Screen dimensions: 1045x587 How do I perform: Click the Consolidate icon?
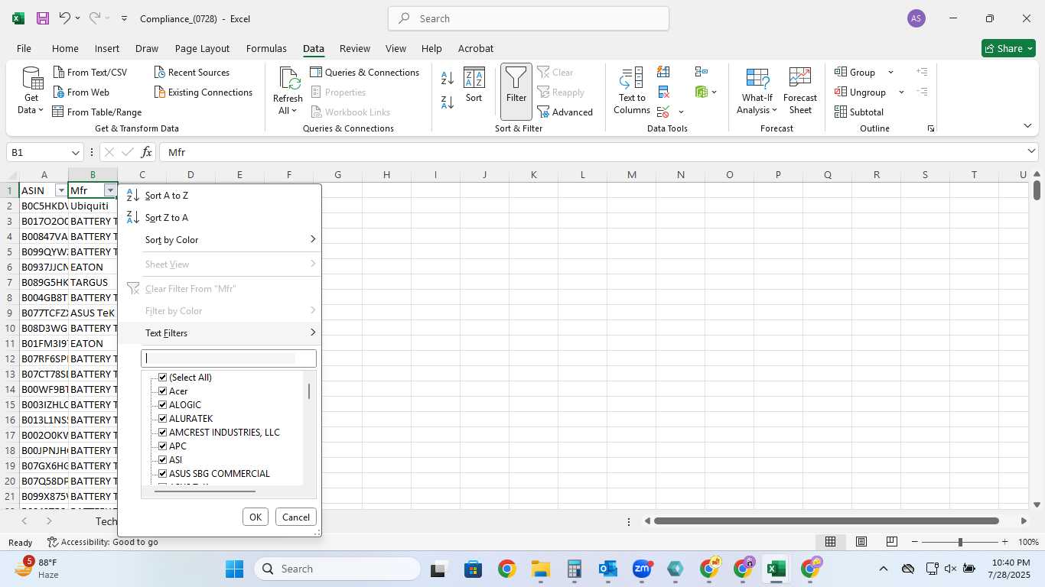702,72
